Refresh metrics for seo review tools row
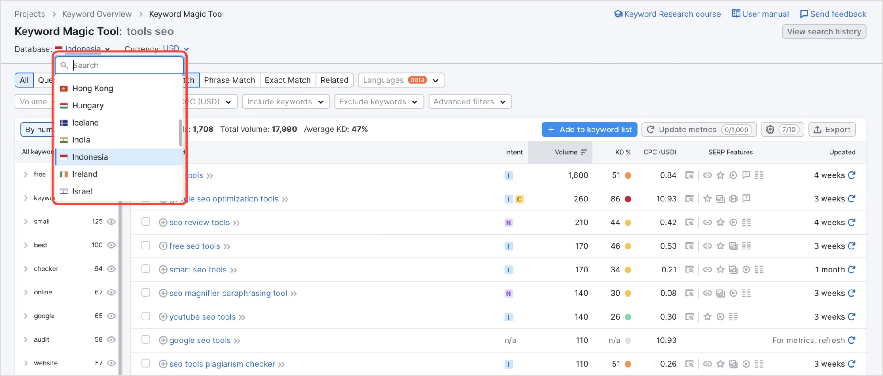The height and width of the screenshot is (376, 883). (852, 223)
